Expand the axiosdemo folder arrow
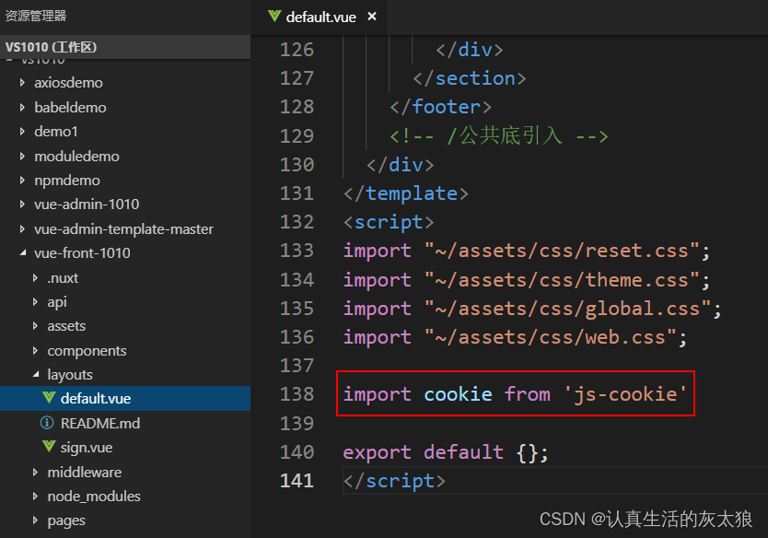The height and width of the screenshot is (538, 768). [x=23, y=83]
